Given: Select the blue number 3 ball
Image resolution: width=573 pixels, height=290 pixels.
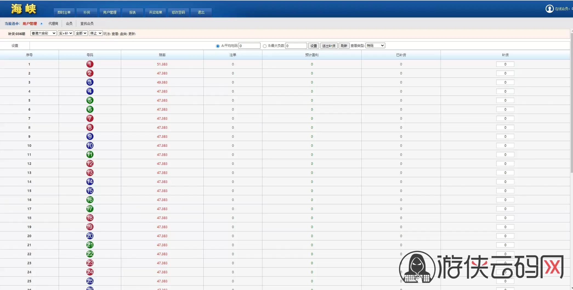Looking at the screenshot, I should click(90, 82).
